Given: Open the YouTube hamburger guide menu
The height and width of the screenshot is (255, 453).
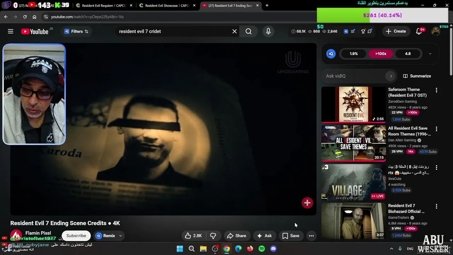Looking at the screenshot, I should coord(11,32).
